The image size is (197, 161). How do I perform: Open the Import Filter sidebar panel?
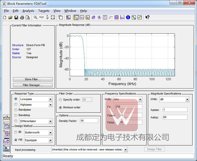pos(7,141)
